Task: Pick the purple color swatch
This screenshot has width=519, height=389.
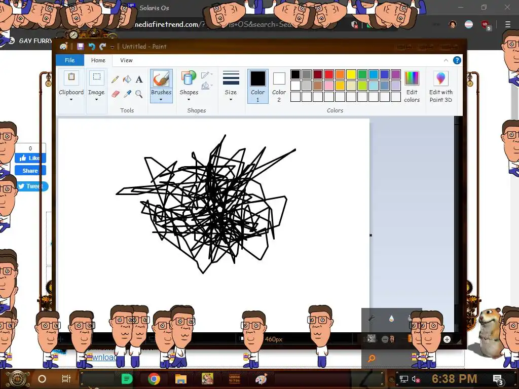Action: click(x=396, y=74)
